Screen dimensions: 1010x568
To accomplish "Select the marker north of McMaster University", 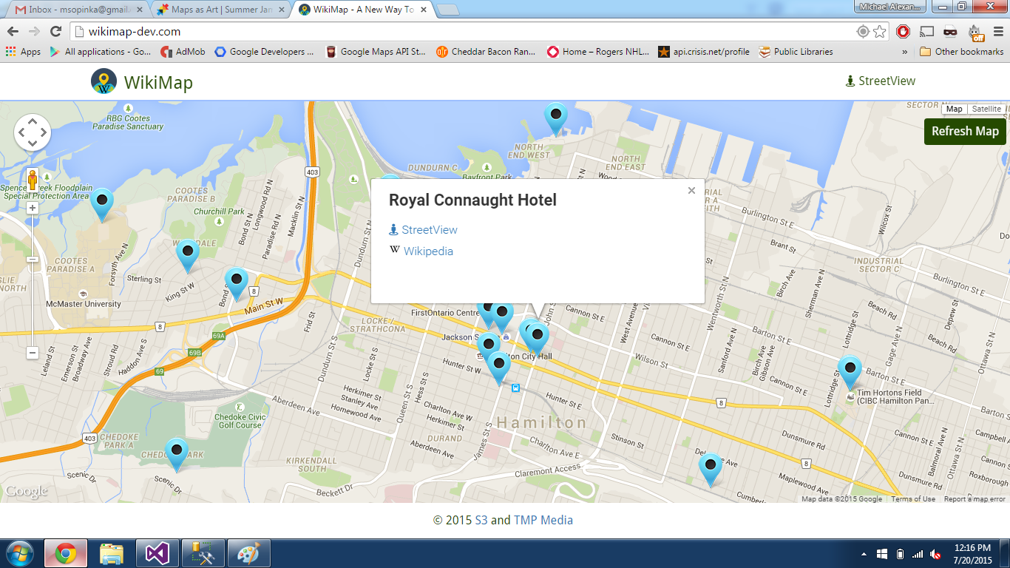I will click(102, 205).
